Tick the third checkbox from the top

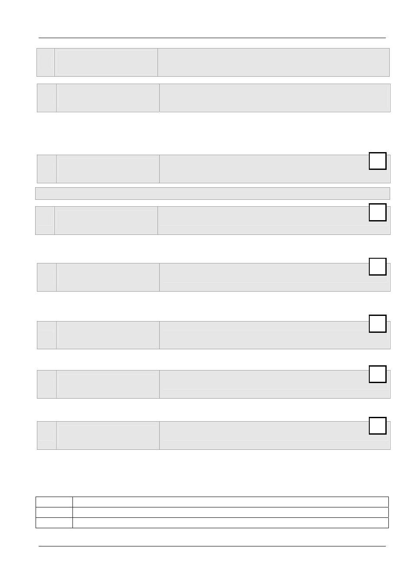click(x=378, y=266)
